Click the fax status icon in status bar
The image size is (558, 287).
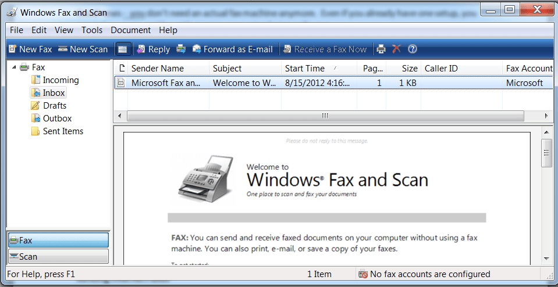pos(363,274)
